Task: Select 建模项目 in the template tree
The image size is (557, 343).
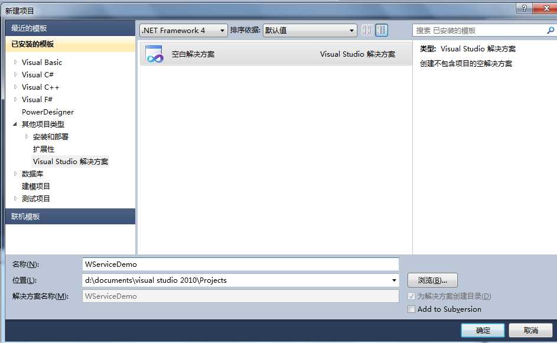Action: click(36, 186)
